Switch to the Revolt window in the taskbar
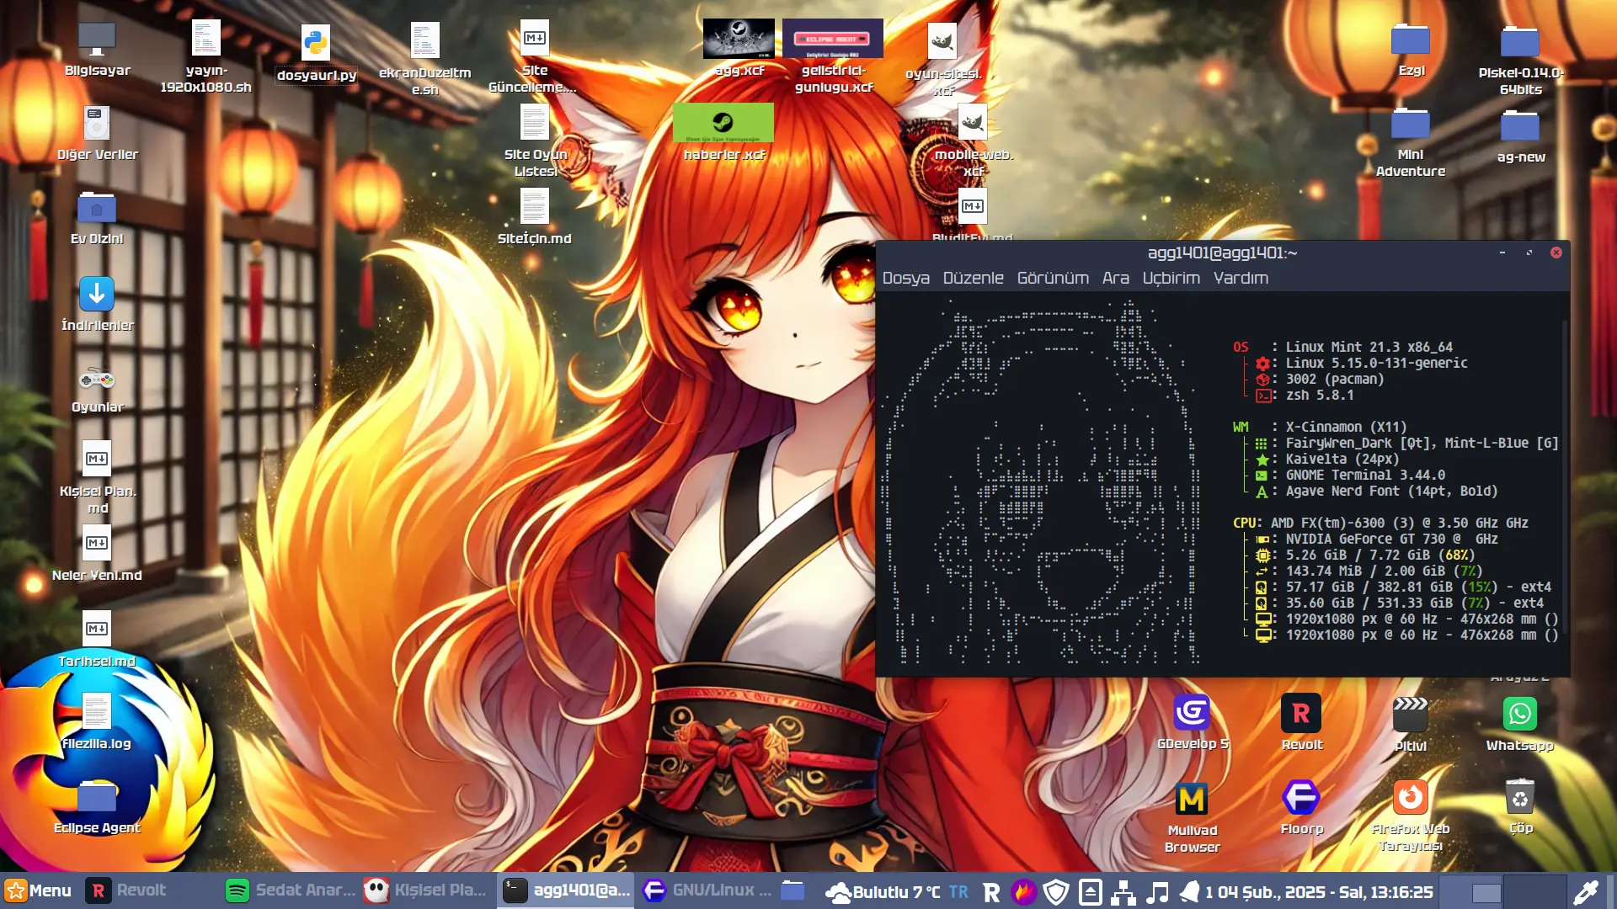Screen dimensions: 1617x909 [x=152, y=890]
